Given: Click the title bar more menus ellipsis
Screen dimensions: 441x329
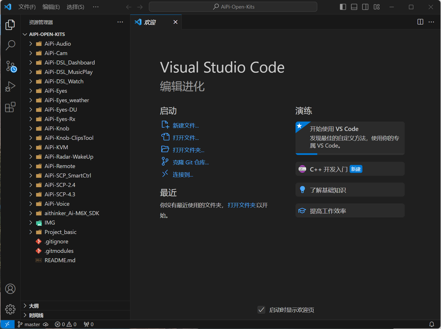Looking at the screenshot, I should pyautogui.click(x=96, y=7).
